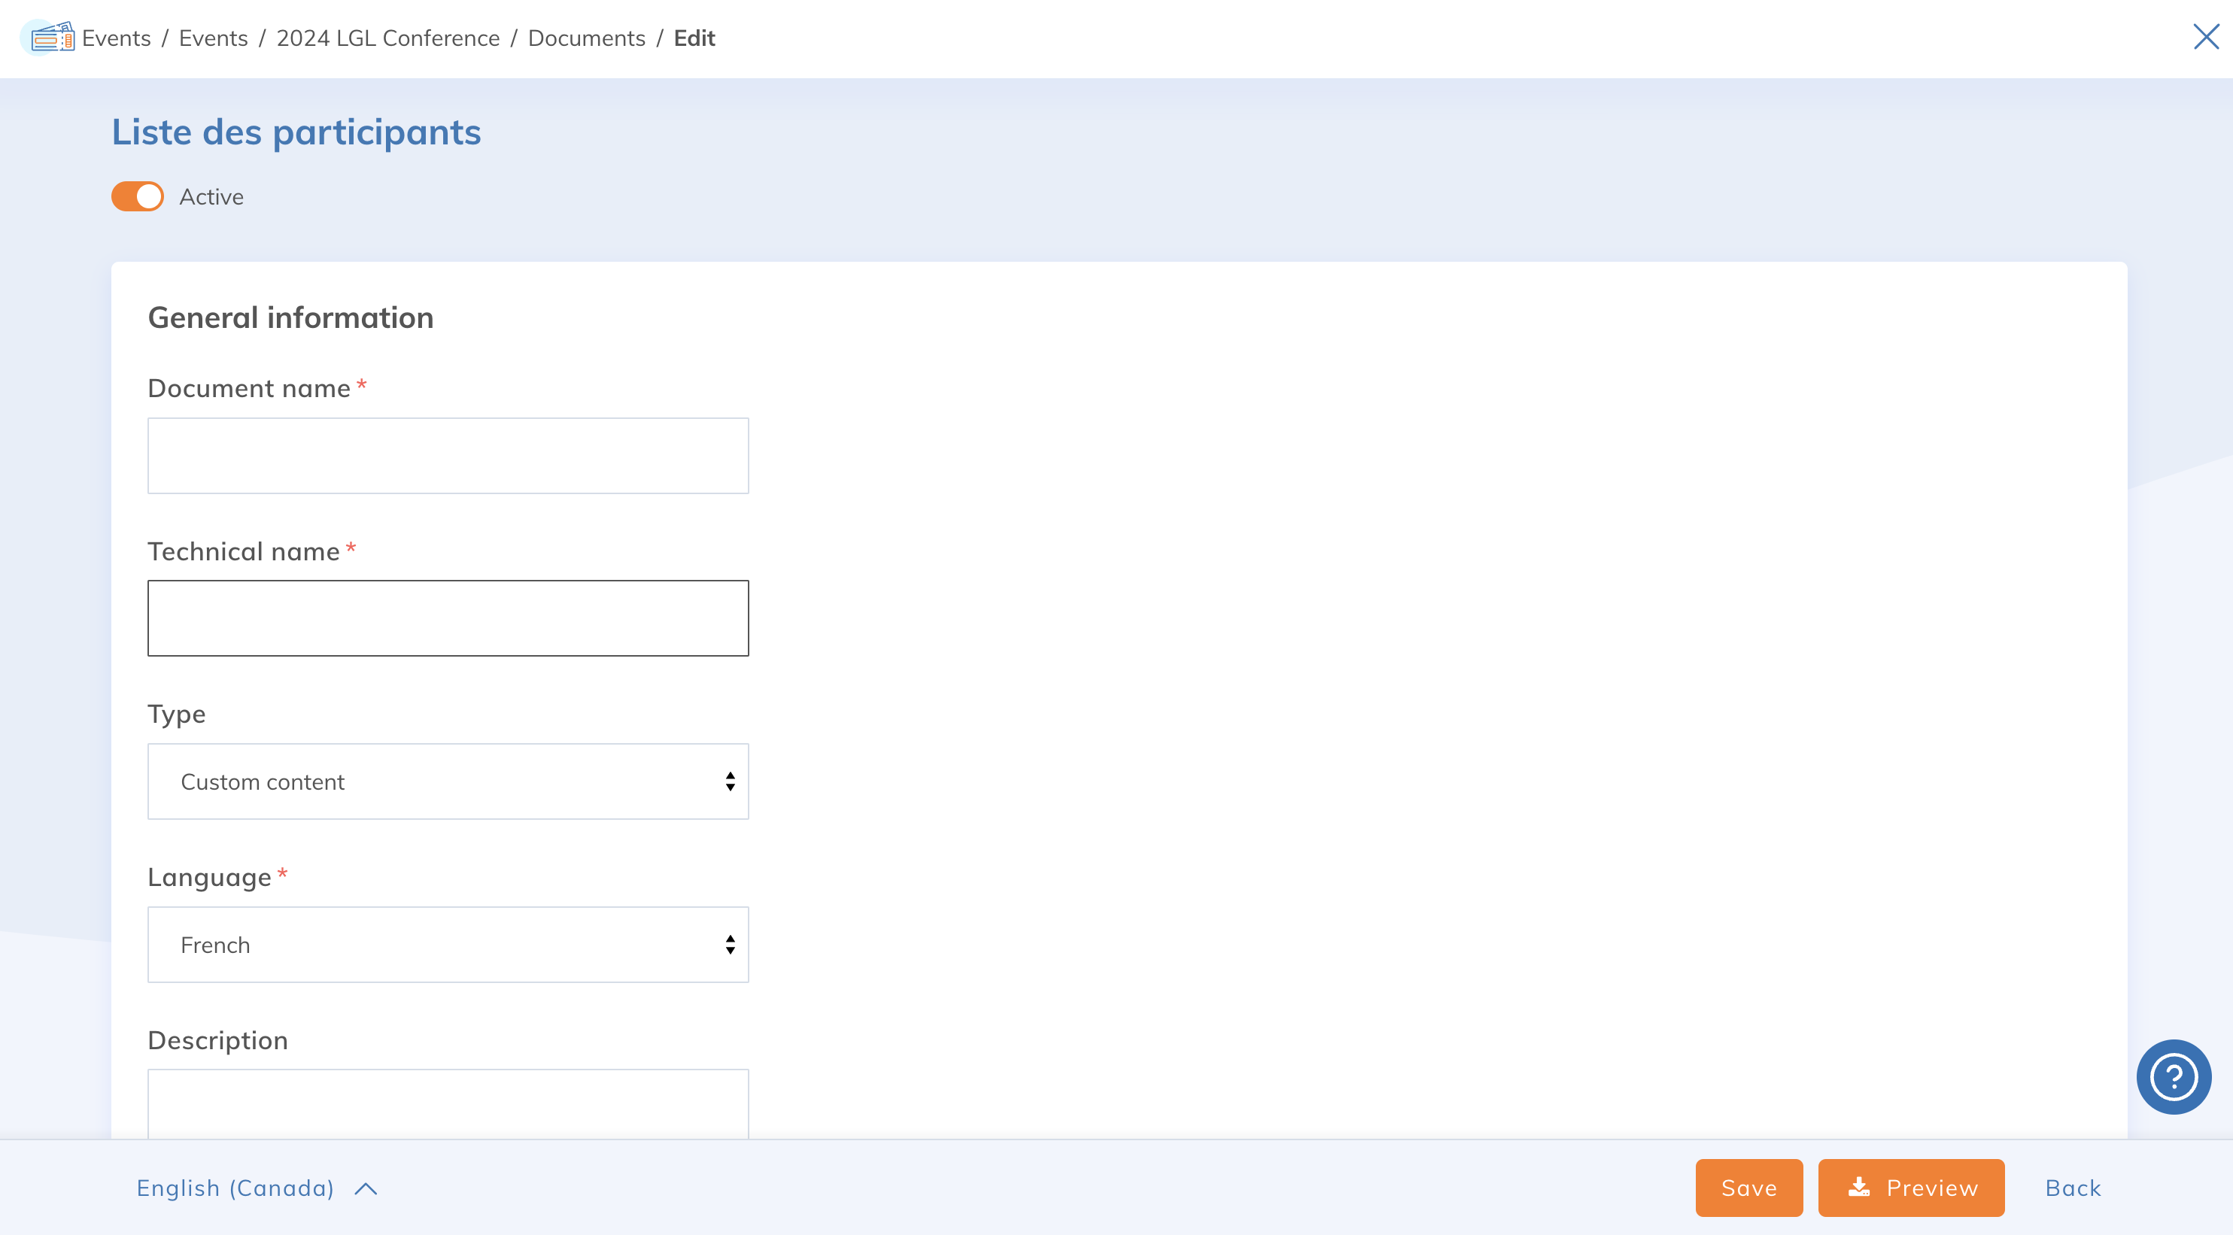Screen dimensions: 2233x1235
Task: Open 2024 LGL Conference breadcrumb
Action: [x=387, y=38]
